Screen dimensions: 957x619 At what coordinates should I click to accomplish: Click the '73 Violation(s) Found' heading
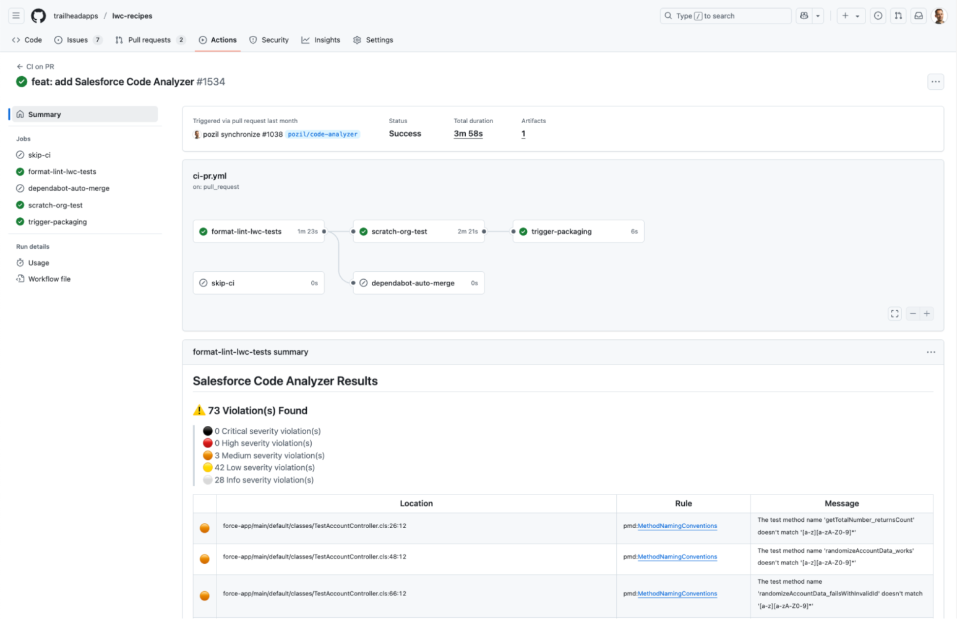[257, 410]
